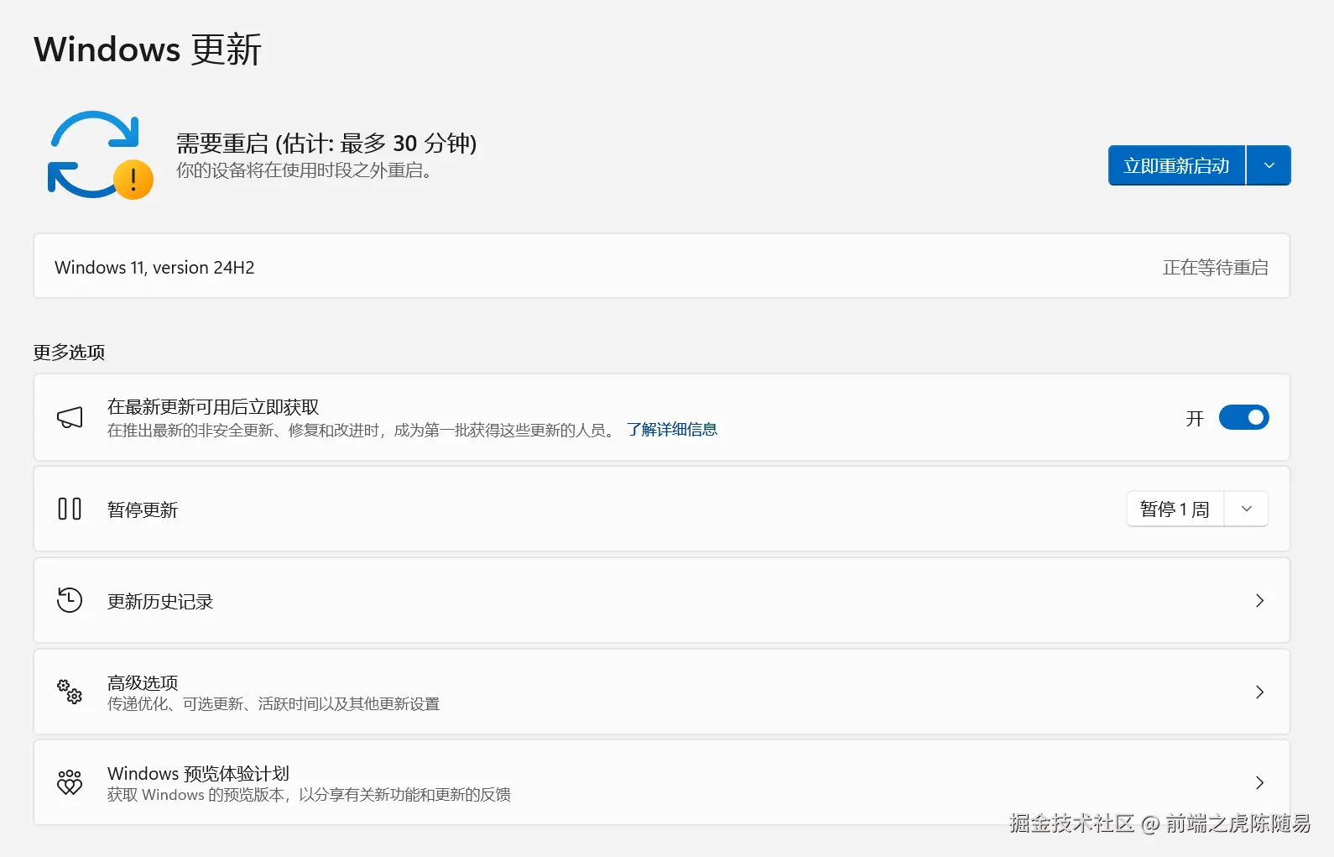This screenshot has width=1334, height=857.
Task: Click the 需要重启 (估计: 最多 30 分钟) heading
Action: pos(326,144)
